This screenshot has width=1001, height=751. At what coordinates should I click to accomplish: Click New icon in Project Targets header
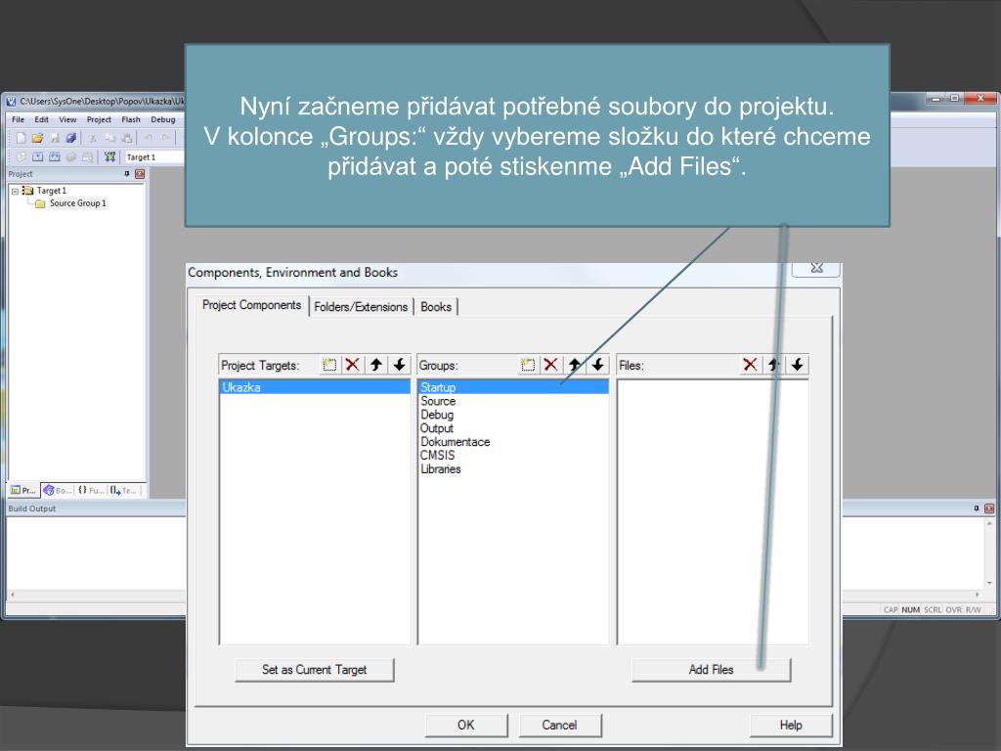[329, 365]
